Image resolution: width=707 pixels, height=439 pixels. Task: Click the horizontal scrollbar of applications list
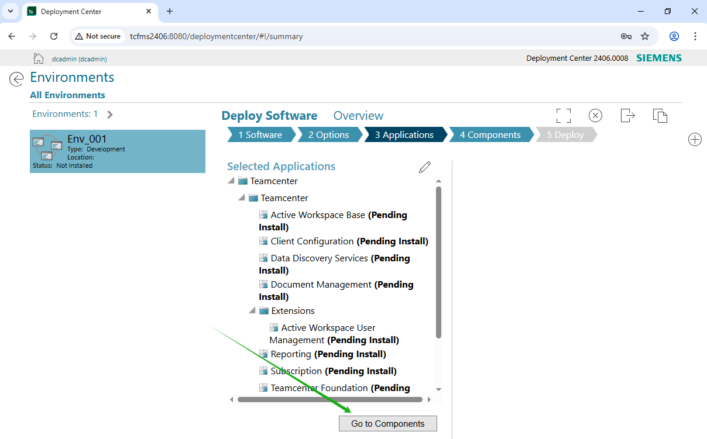coord(330,399)
